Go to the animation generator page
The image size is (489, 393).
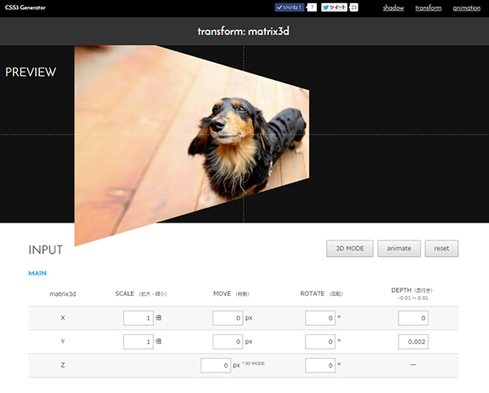coord(467,8)
